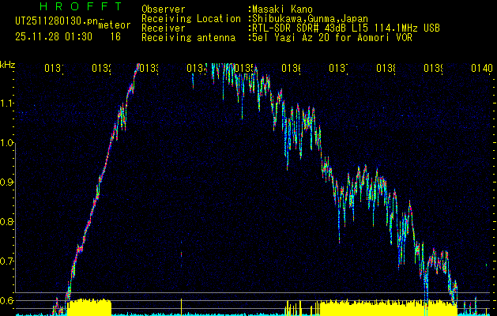Click the 0.8 frequency axis label
497x316 pixels.
pos(6,221)
